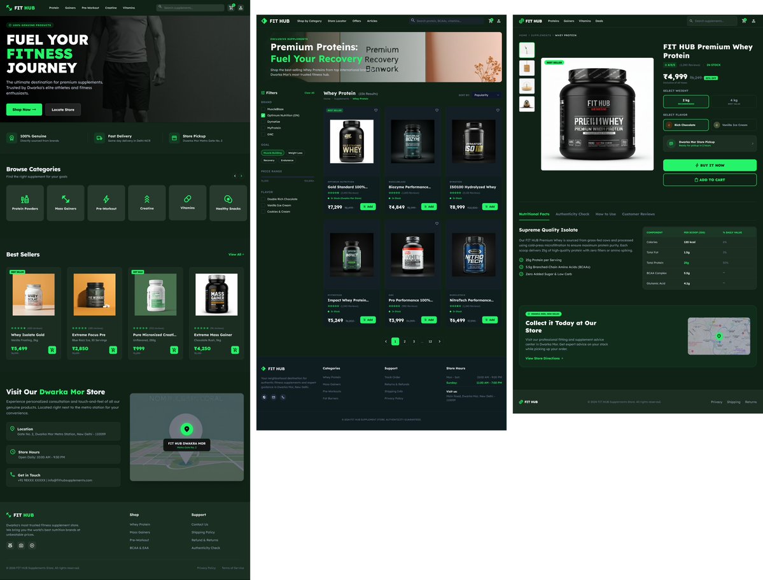This screenshot has height=580, width=763.
Task: Open the Healthy Snacks category card
Action: (228, 202)
